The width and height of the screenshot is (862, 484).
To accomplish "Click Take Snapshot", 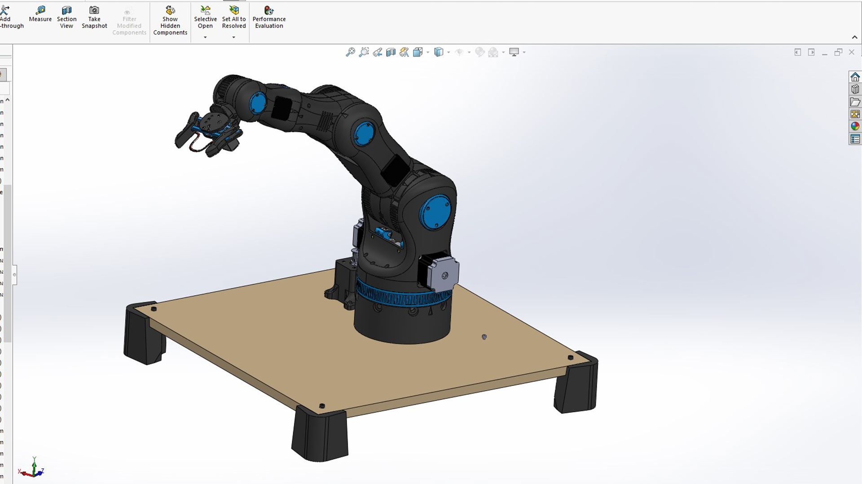I will (x=94, y=17).
